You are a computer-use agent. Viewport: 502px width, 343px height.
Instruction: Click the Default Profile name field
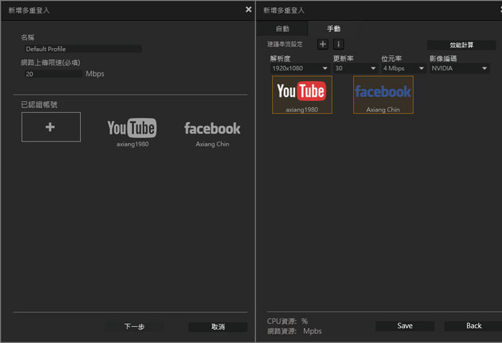tap(82, 49)
